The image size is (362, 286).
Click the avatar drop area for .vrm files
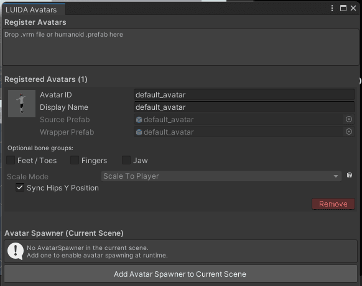pos(180,47)
